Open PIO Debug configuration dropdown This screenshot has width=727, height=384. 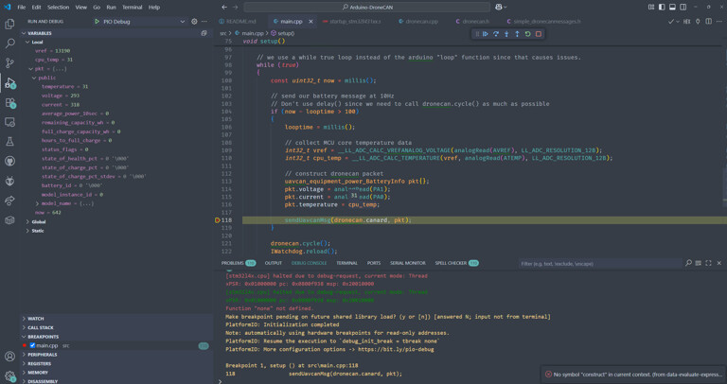[x=139, y=22]
